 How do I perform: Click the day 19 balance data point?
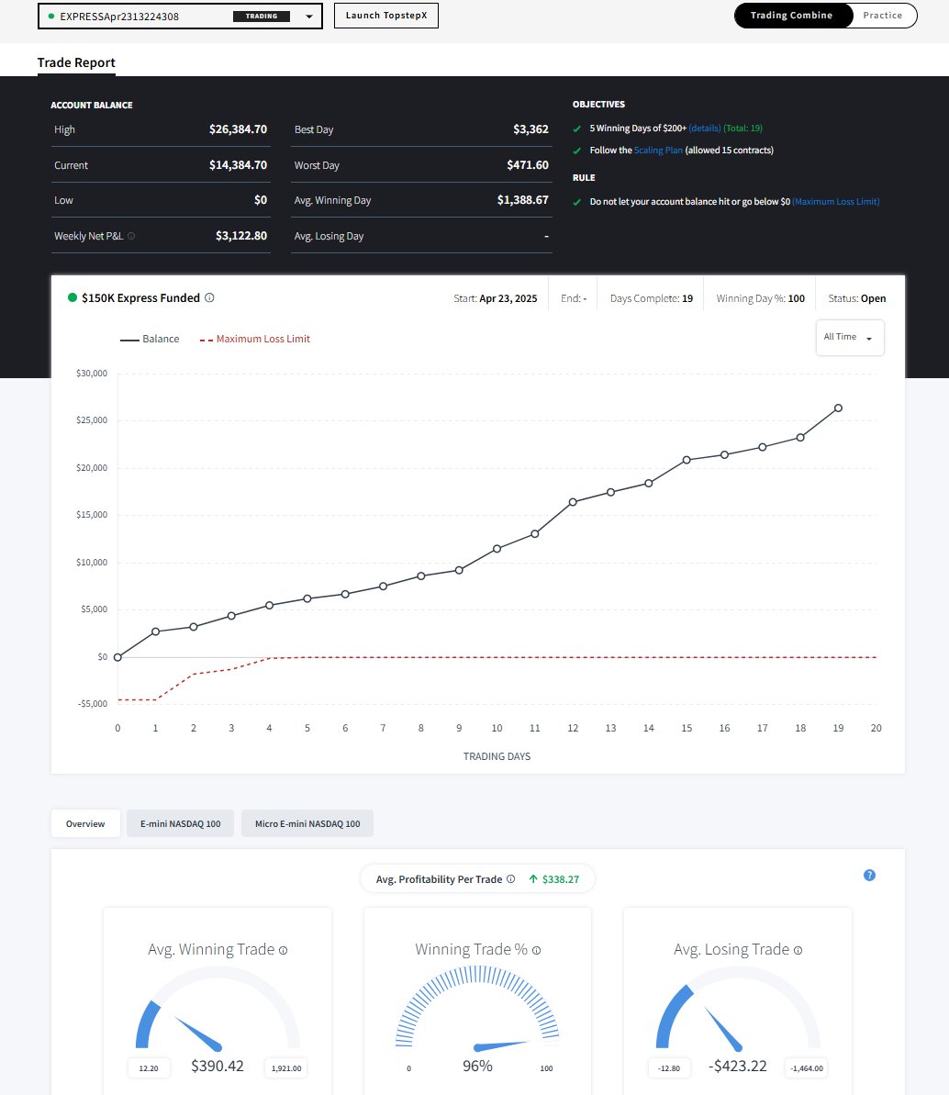click(x=838, y=408)
